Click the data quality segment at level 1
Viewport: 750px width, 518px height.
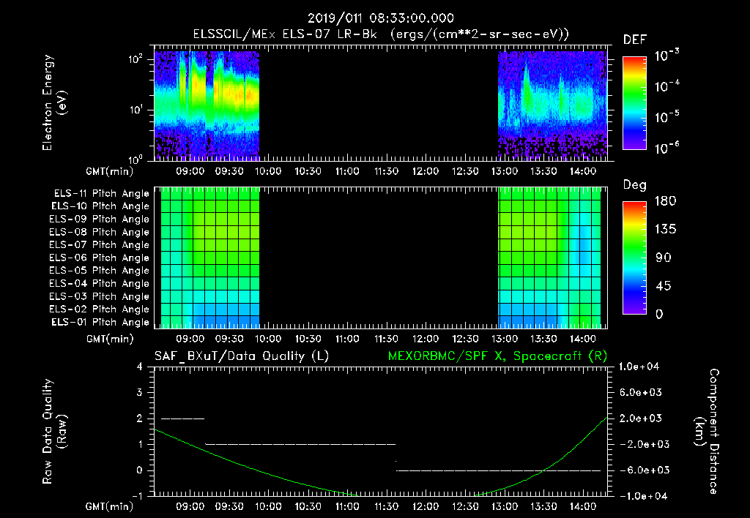click(300, 444)
